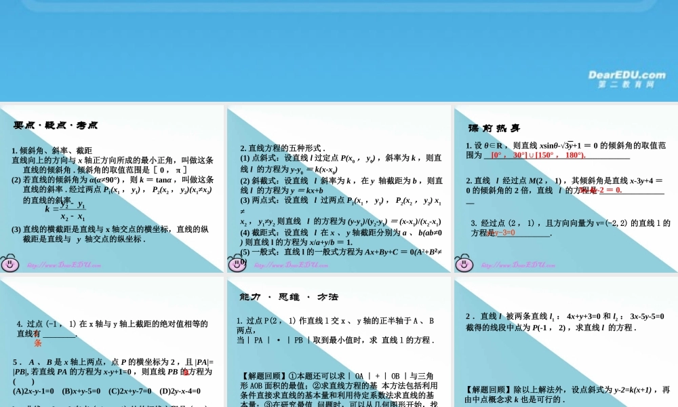Click question '4. 过点(-1, 1)' text
Screen dimensions: 678x407
click(112, 328)
